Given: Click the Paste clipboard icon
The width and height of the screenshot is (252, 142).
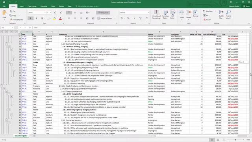Looking at the screenshot, I should point(4,13).
